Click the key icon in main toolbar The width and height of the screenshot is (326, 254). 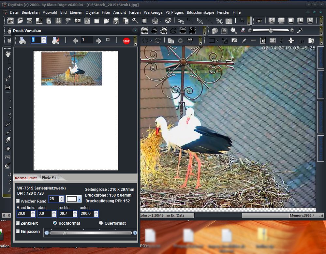(135, 21)
